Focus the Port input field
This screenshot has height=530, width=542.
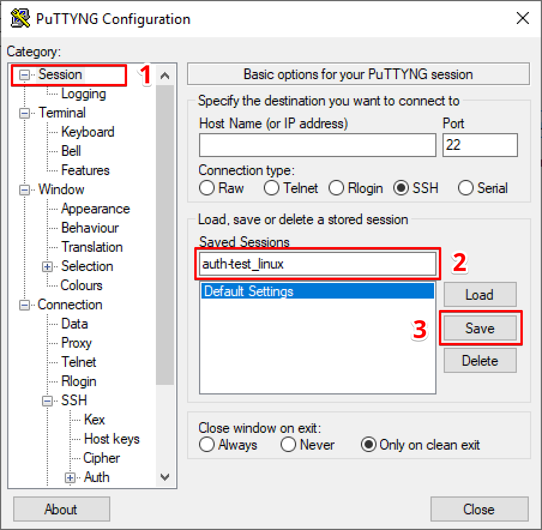(x=480, y=145)
